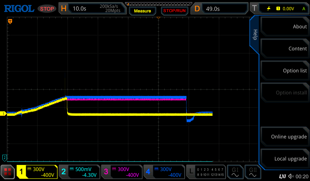Toggle channel 2 with 500mV scale
310x181 pixels.
click(79, 172)
